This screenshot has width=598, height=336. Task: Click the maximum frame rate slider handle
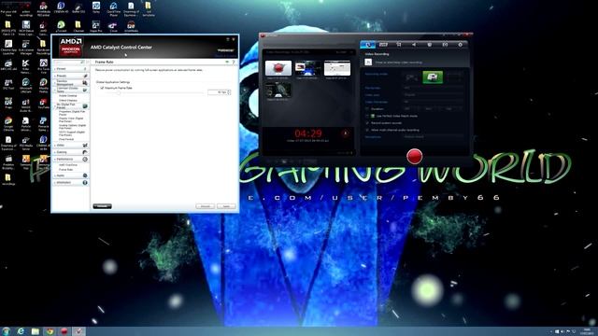click(x=119, y=92)
